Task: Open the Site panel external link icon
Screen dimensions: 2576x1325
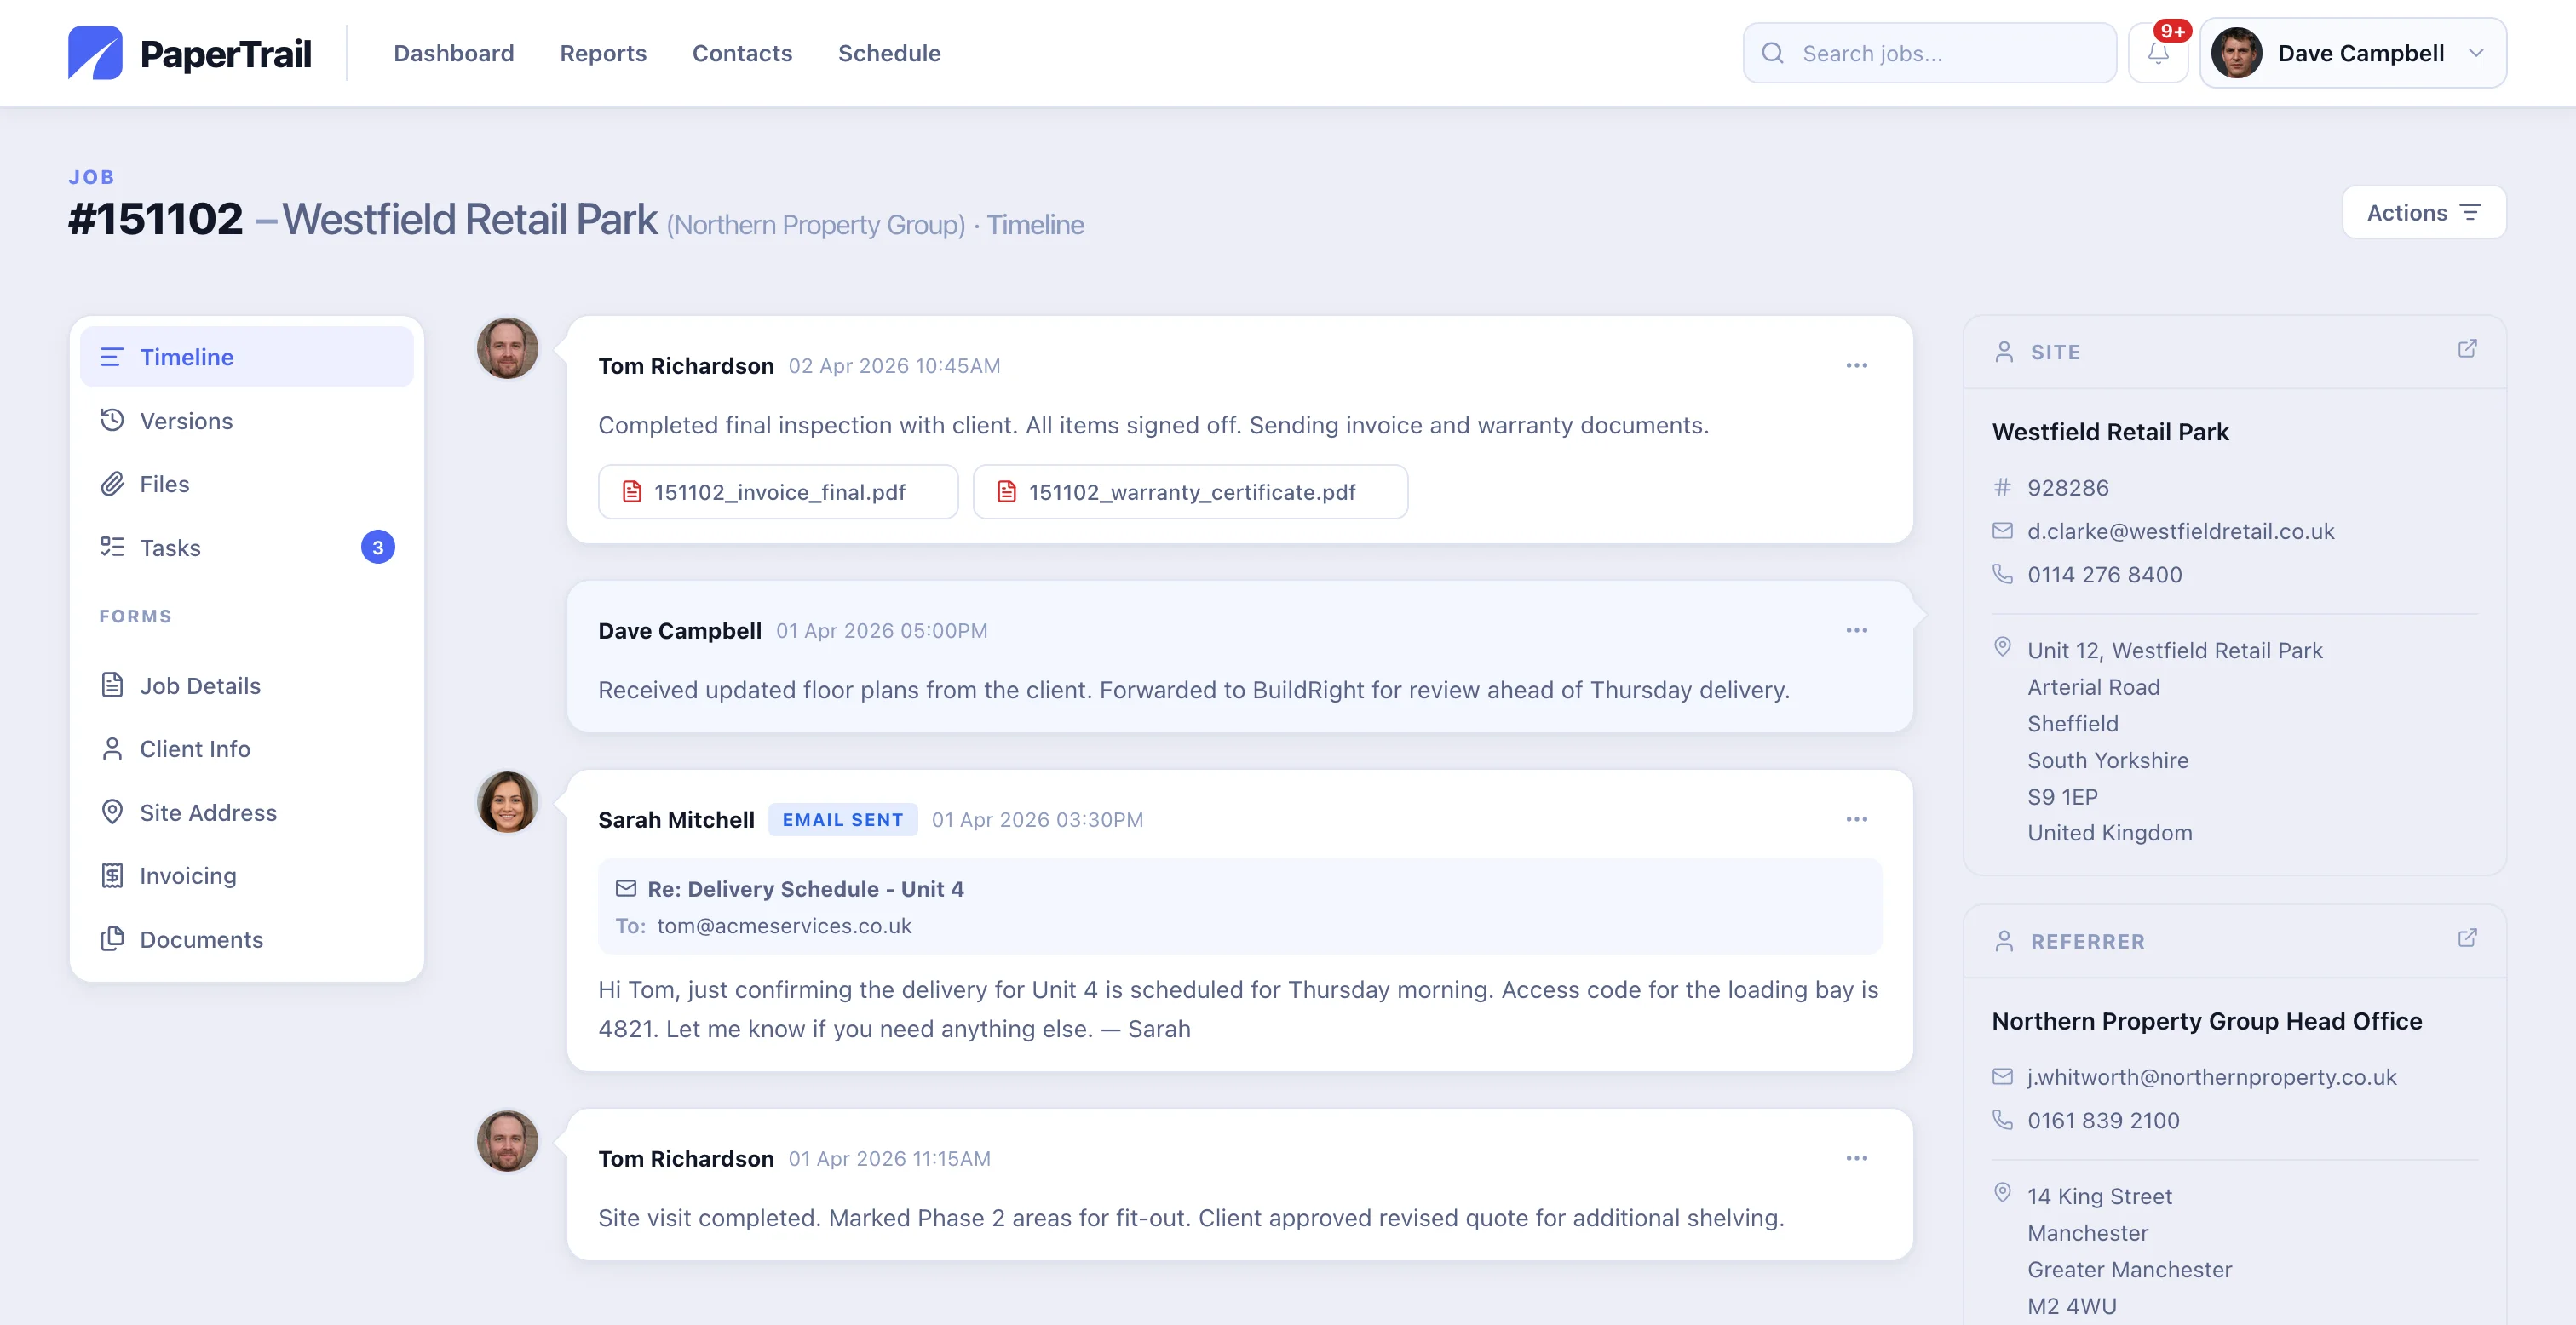Action: click(2467, 349)
